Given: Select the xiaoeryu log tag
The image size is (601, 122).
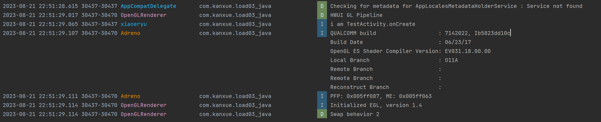Looking at the screenshot, I should 134,24.
